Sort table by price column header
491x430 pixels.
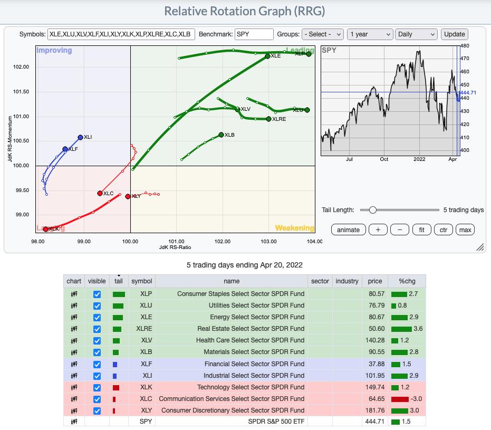pos(375,281)
